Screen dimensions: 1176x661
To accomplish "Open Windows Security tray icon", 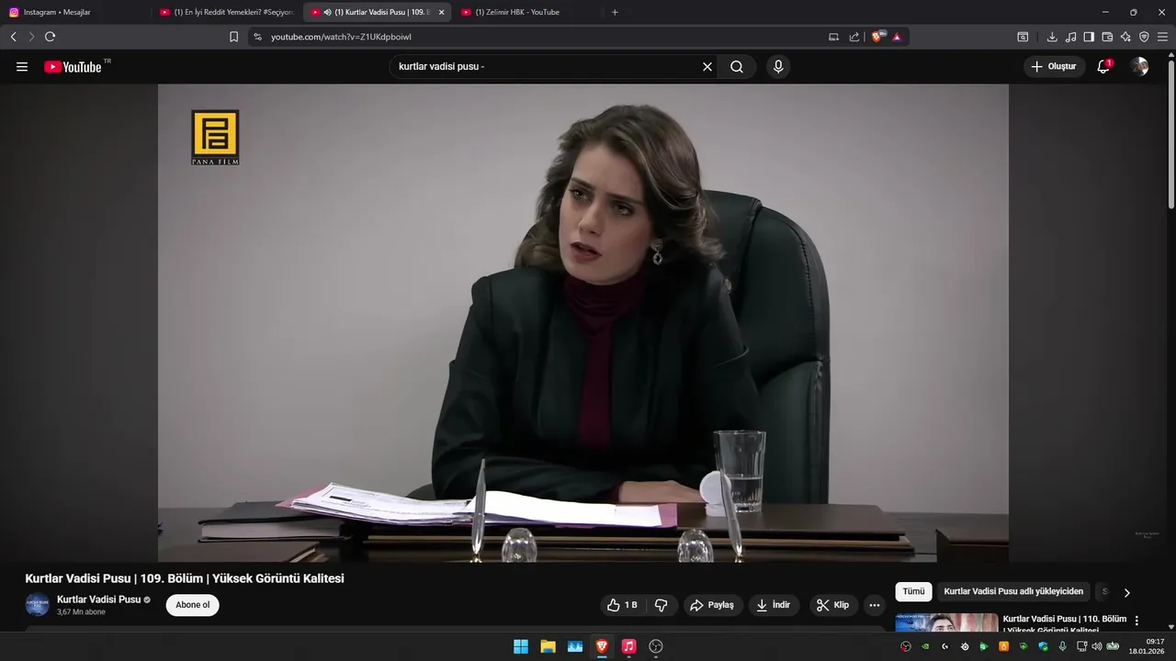I will [1043, 646].
